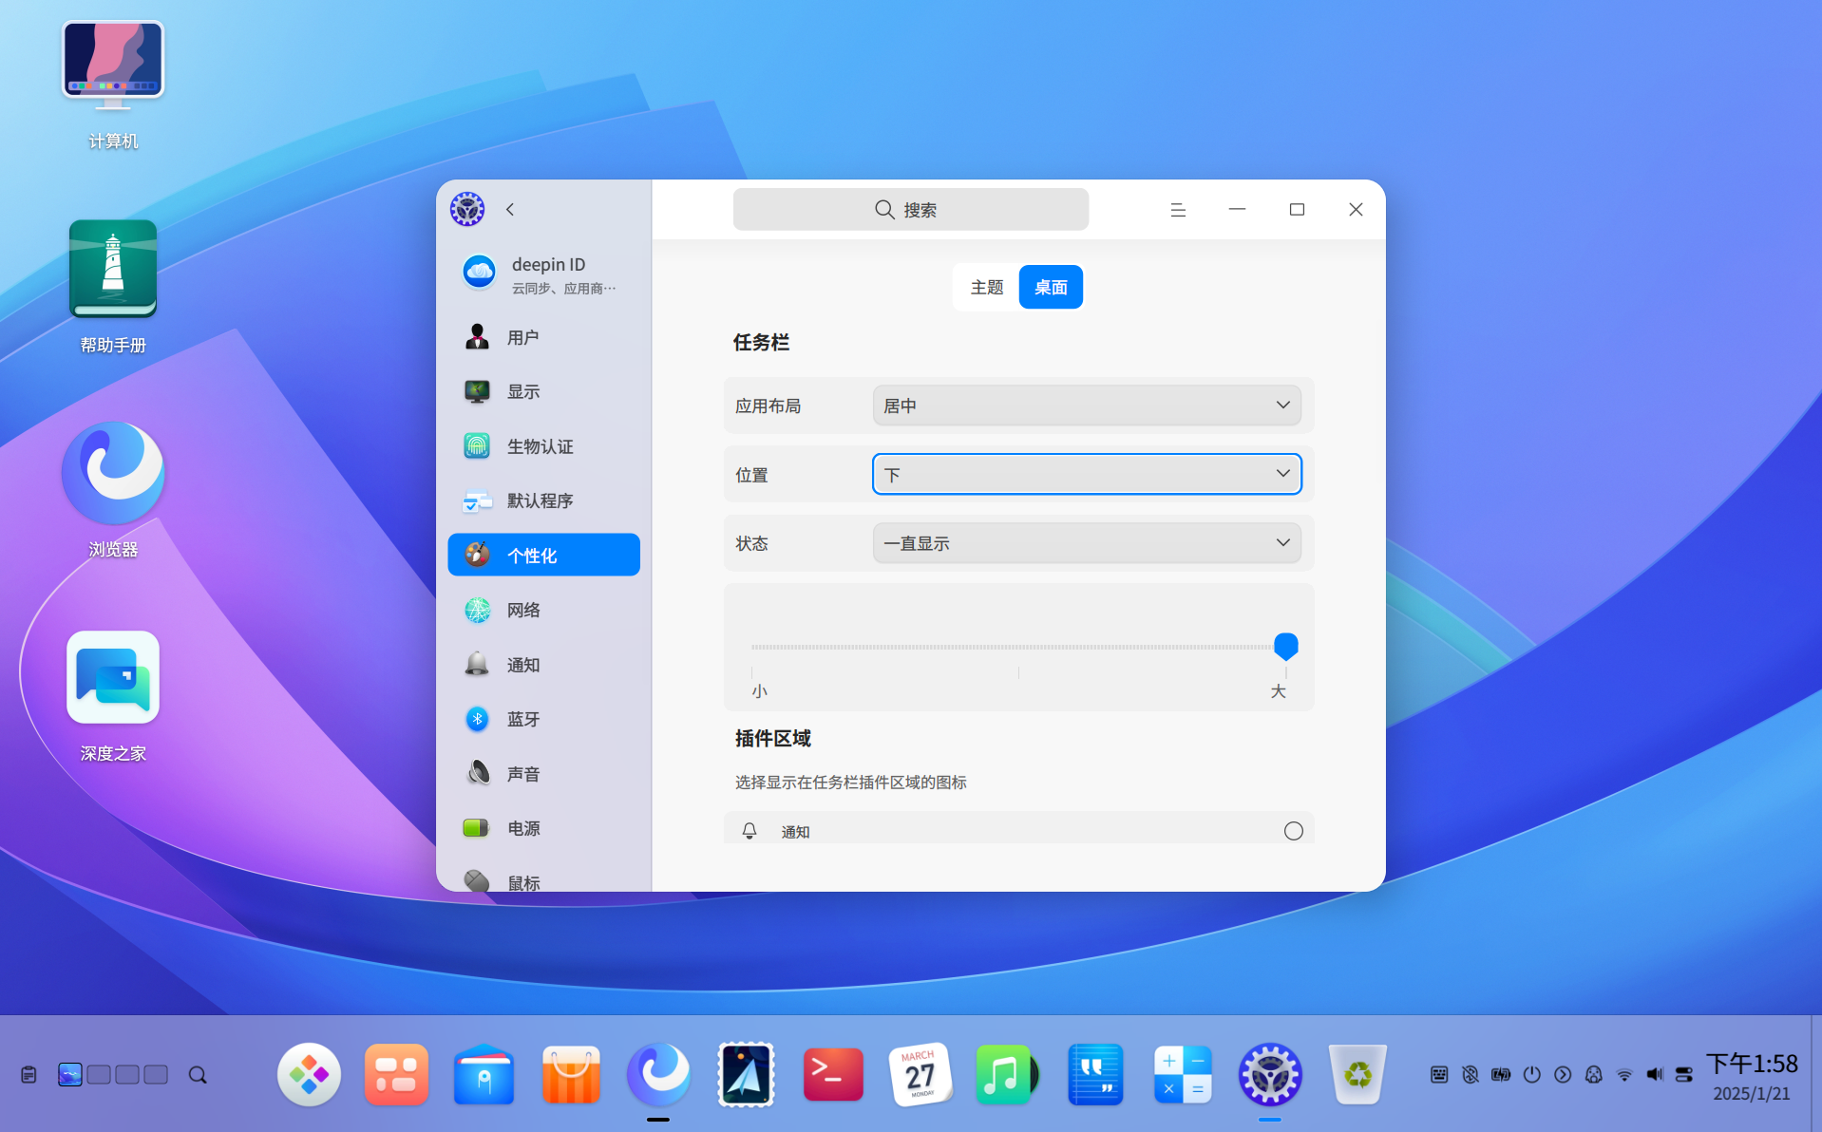Switch to the 桌面 tab
Viewport: 1822px width, 1132px height.
point(1051,287)
